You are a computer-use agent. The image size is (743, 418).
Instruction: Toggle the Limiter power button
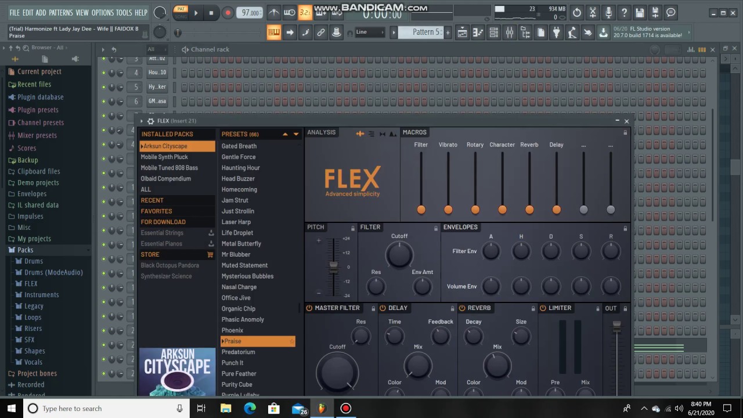click(x=543, y=308)
